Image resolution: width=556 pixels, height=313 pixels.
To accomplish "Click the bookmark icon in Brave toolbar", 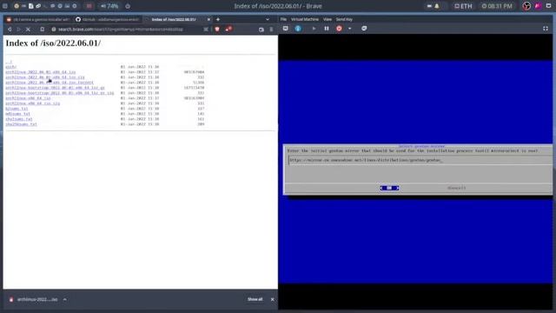I will 42,29.
